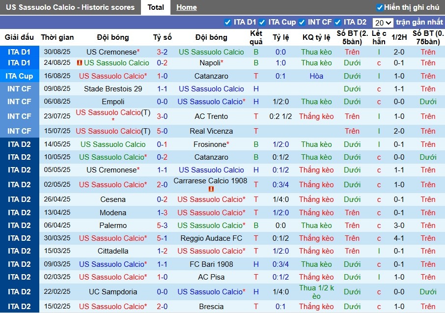445x313 pixels.
Task: Open the recent matches count dropdown
Action: click(x=383, y=23)
